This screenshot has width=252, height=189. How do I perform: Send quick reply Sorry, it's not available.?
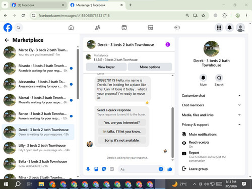[x=122, y=140]
